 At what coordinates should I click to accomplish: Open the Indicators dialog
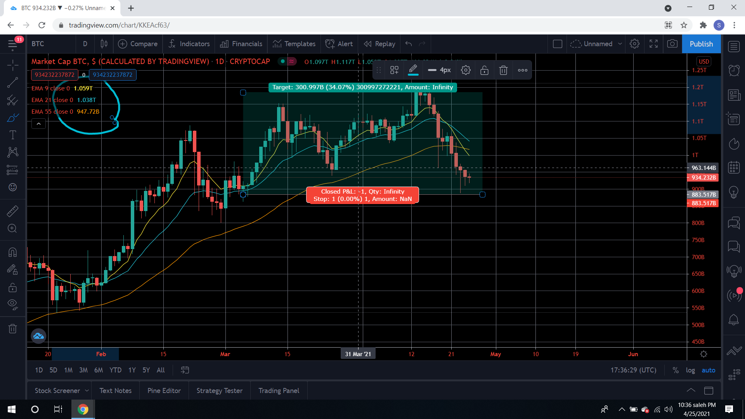click(x=189, y=44)
